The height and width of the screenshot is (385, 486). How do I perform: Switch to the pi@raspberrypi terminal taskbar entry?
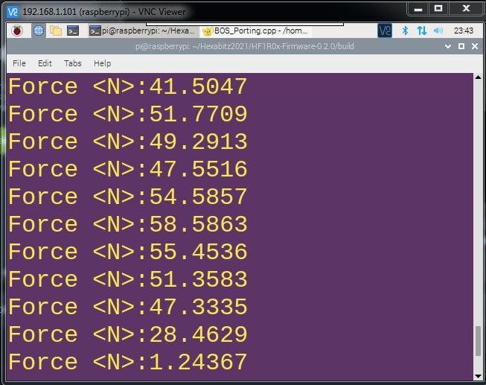(x=143, y=31)
